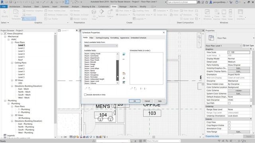Switch to the Sorting/Grouping tab
Screen dimensions: 255x143
(102, 38)
